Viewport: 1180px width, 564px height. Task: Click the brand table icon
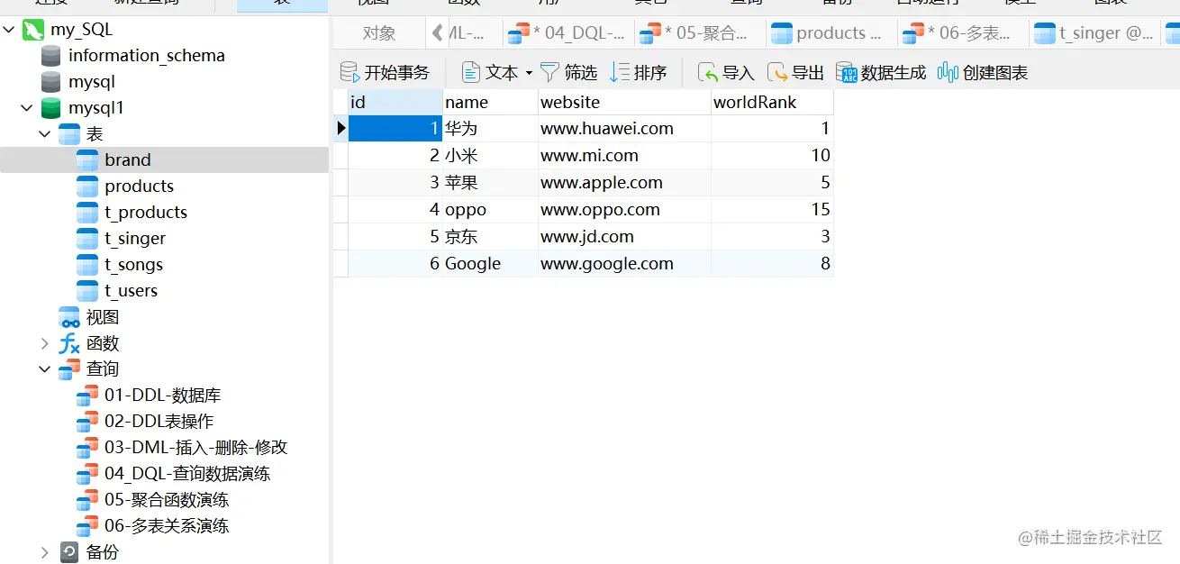pyautogui.click(x=87, y=160)
